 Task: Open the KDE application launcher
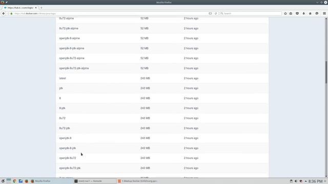3,181
